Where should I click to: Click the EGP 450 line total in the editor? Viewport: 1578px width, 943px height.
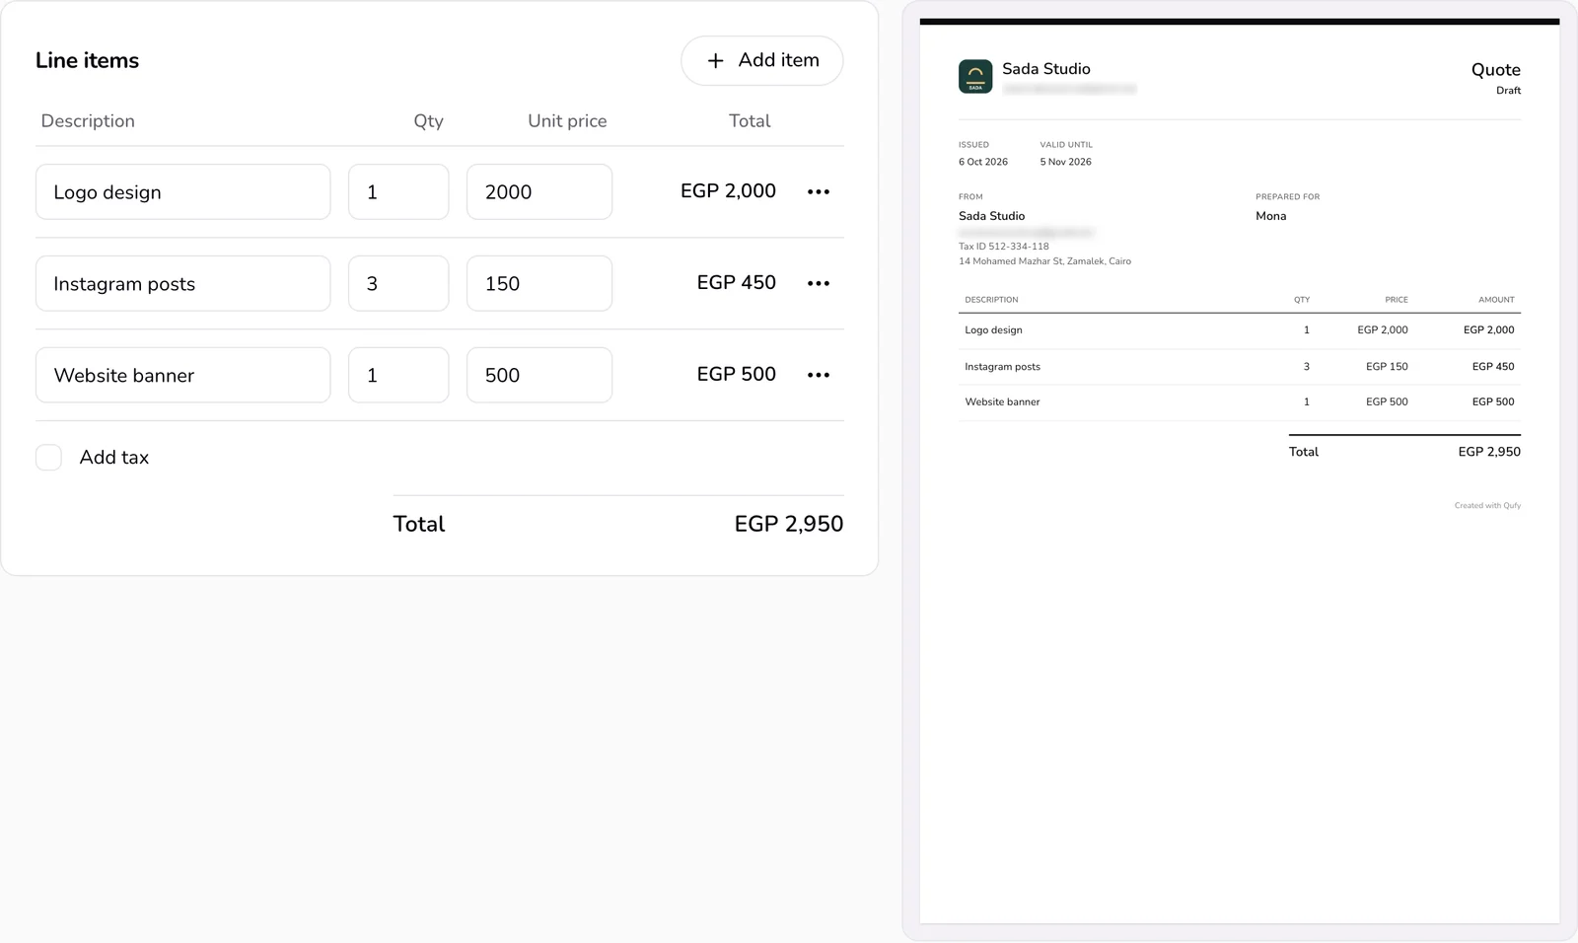pos(736,282)
